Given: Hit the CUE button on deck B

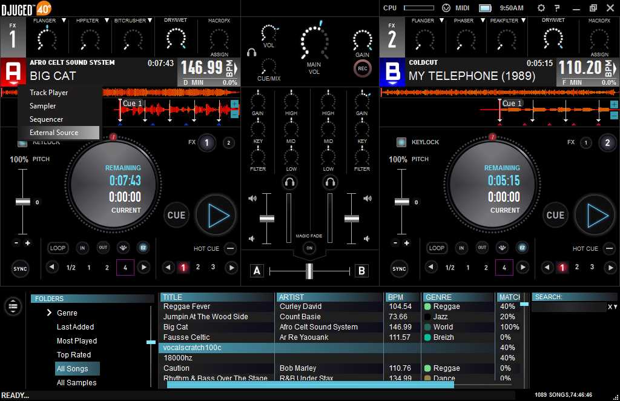Looking at the screenshot, I should point(555,215).
